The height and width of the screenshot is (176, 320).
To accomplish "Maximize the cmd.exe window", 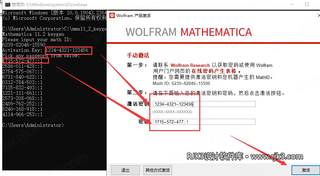I will [x=307, y=4].
